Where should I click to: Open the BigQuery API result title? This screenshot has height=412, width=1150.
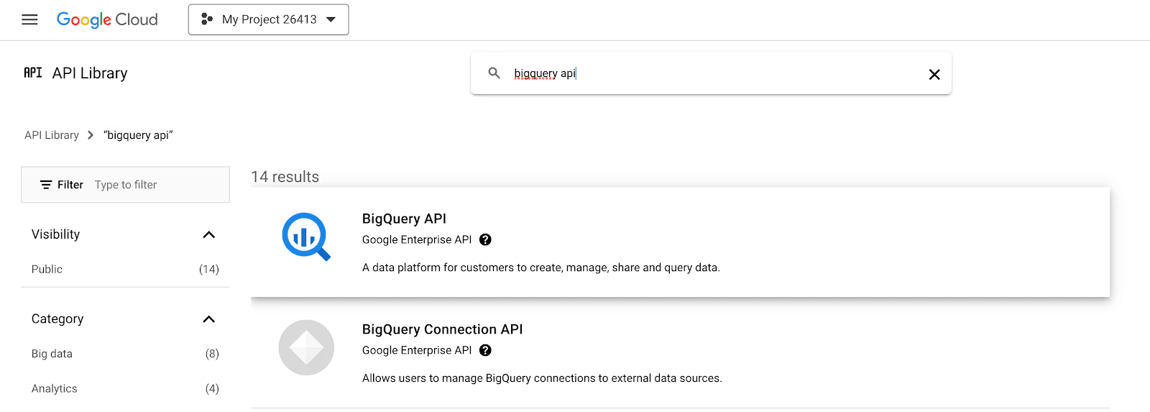point(404,219)
